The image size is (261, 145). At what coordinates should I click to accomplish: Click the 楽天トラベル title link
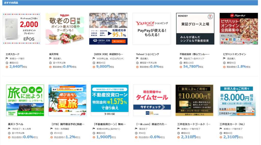click(x=16, y=124)
